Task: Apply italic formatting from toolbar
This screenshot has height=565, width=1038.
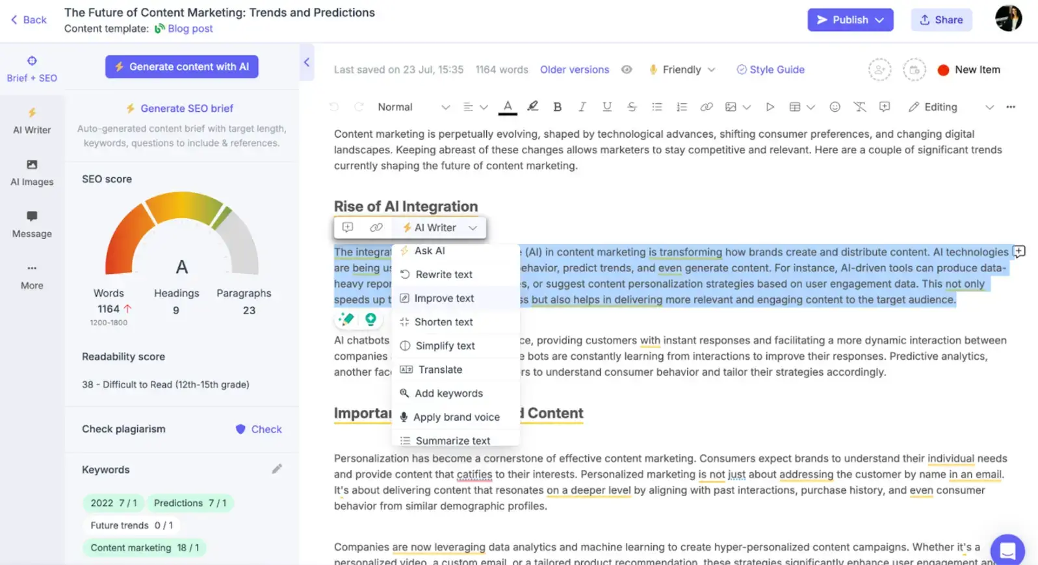Action: tap(582, 107)
